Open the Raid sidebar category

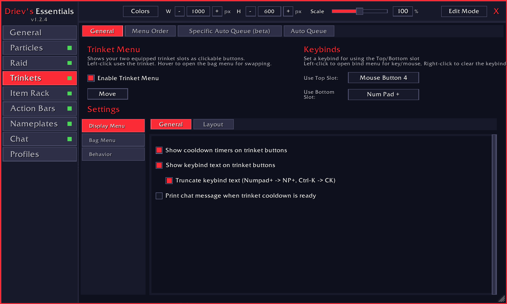39,63
